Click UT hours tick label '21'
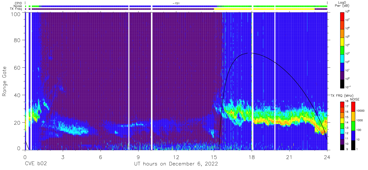 tap(289, 157)
